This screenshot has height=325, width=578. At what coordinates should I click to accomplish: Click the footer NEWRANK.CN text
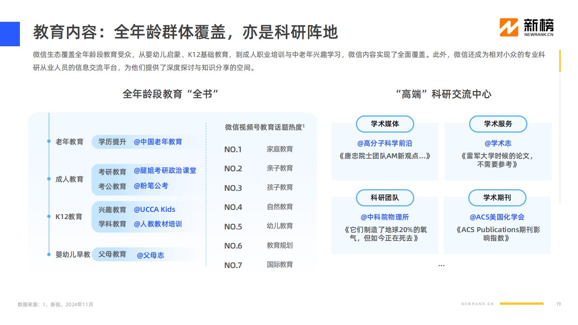click(x=477, y=304)
